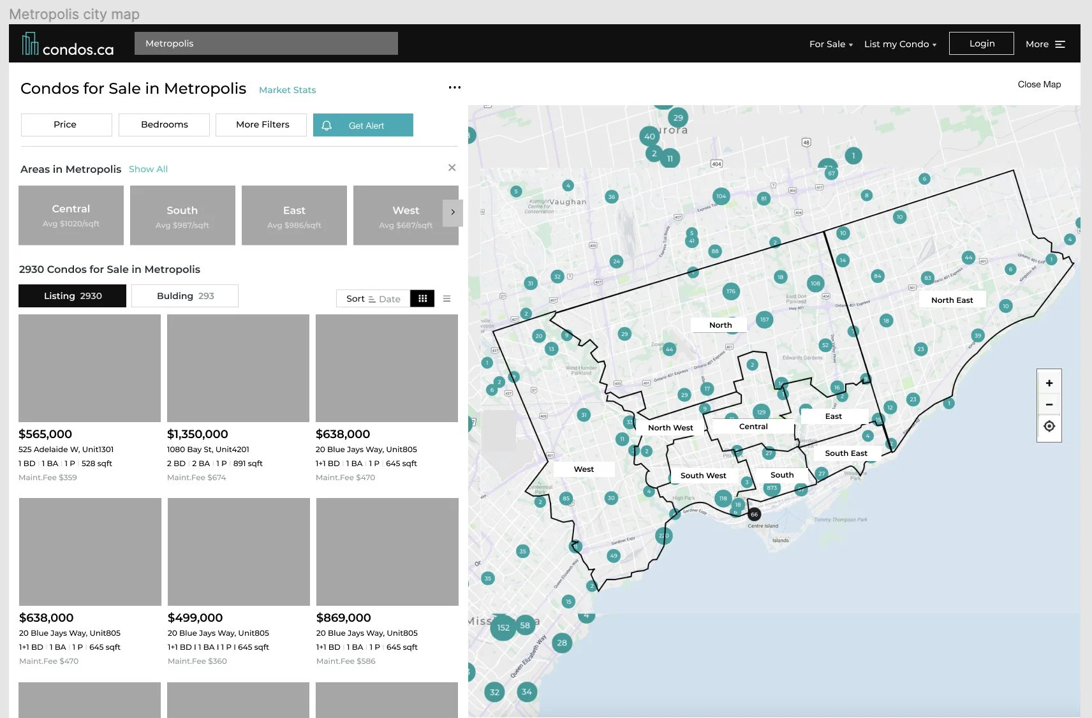Click the Metropolis search field
This screenshot has height=718, width=1092.
(x=266, y=43)
